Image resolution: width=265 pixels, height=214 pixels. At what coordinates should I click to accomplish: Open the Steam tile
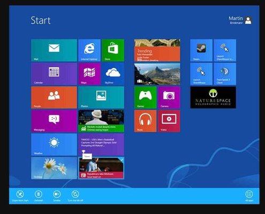tap(201, 50)
